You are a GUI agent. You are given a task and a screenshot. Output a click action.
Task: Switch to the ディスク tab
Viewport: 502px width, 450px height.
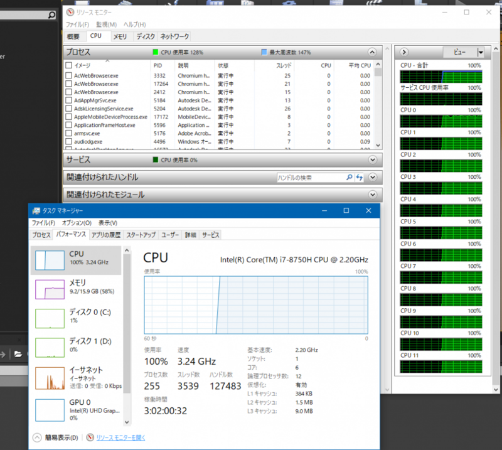[x=146, y=36]
